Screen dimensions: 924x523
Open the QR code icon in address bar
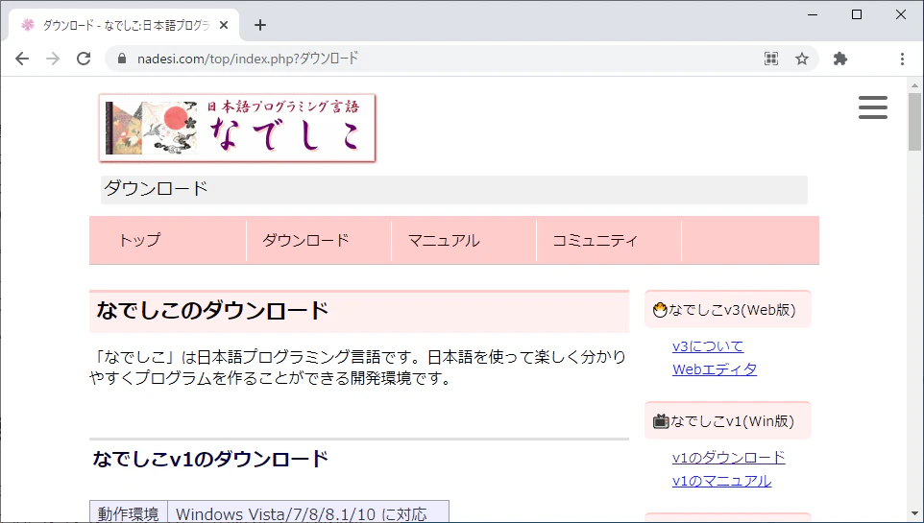pos(770,59)
